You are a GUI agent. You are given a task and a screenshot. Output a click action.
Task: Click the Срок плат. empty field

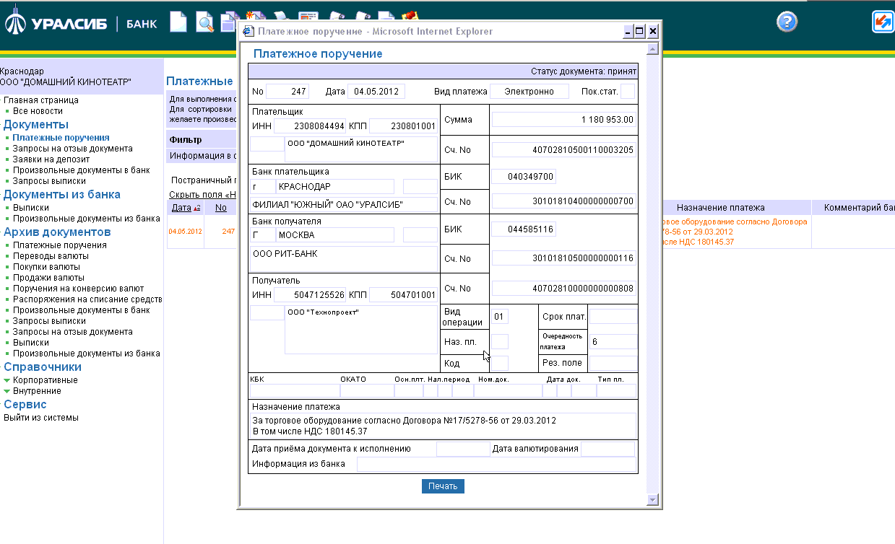tap(613, 317)
